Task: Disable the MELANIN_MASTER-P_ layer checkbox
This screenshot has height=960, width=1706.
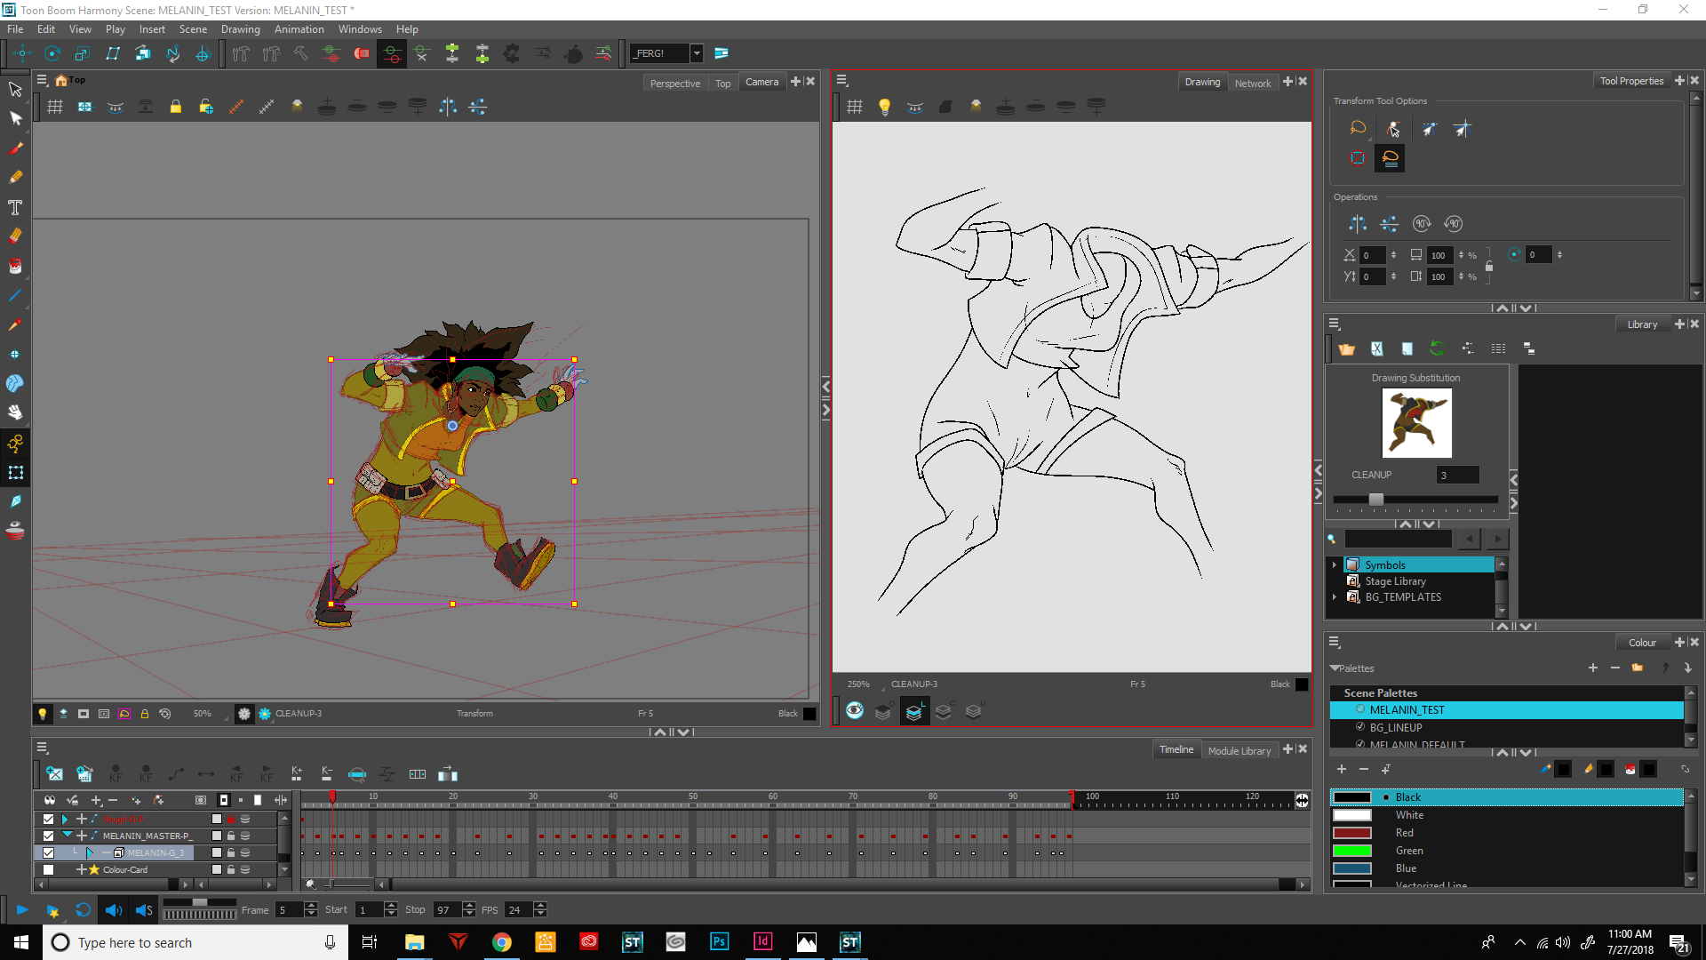Action: tap(48, 836)
